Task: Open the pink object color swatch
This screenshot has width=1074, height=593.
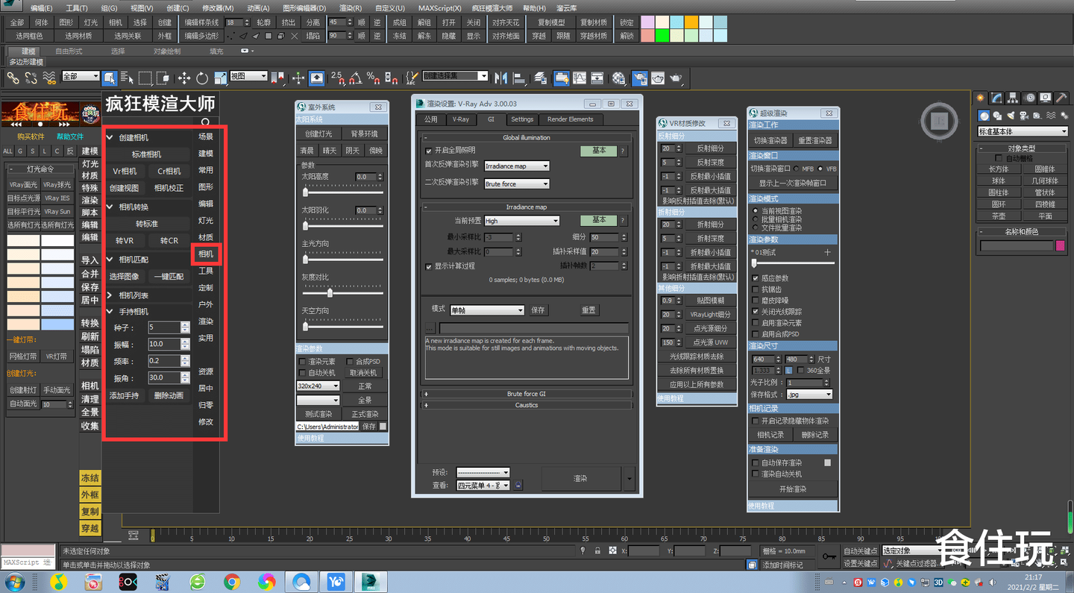Action: 1060,245
